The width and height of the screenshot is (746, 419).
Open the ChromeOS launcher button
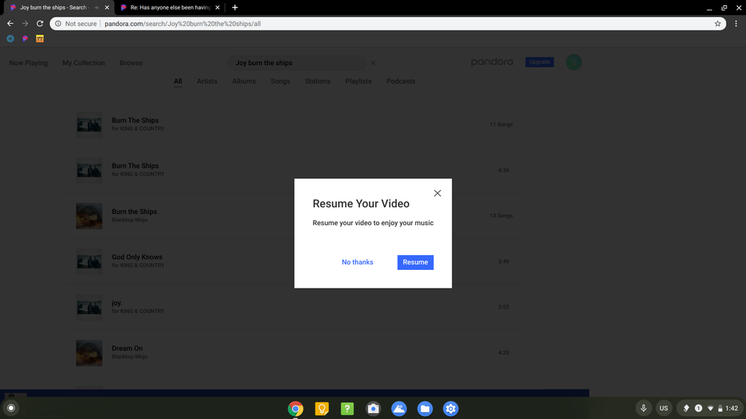pos(11,408)
